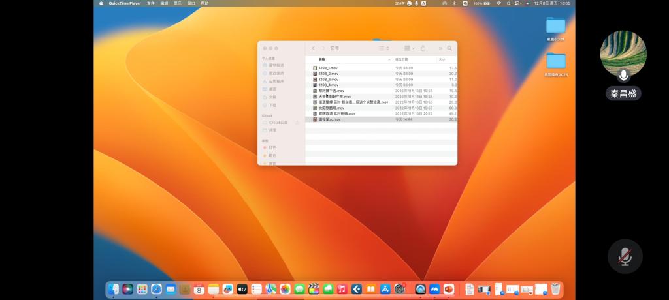
Task: Launch Apple TV from the Dock
Action: point(242,290)
